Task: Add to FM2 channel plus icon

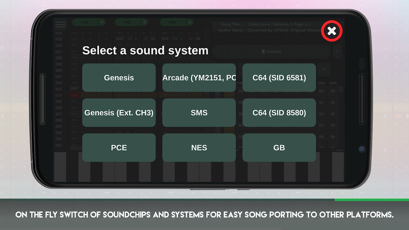Action: [x=144, y=22]
